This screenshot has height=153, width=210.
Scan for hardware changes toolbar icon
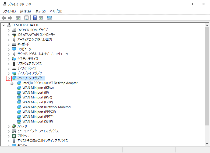pyautogui.click(x=49, y=18)
